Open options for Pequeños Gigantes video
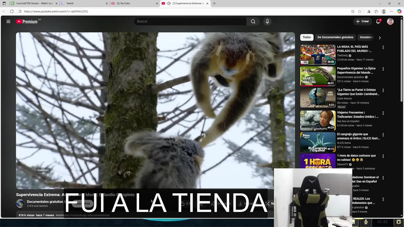 click(x=383, y=69)
